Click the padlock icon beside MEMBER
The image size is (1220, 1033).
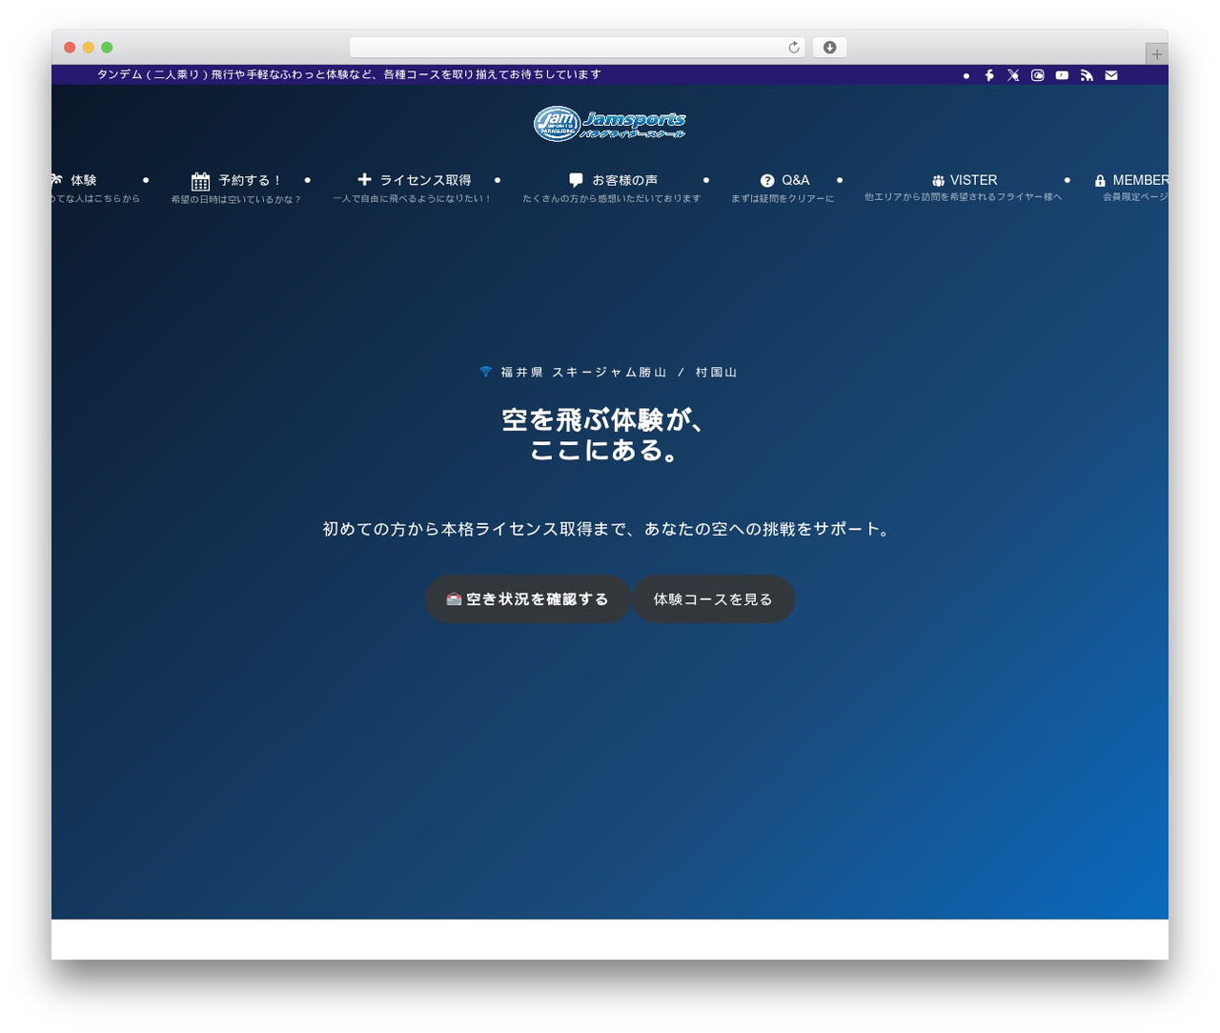pos(1100,180)
